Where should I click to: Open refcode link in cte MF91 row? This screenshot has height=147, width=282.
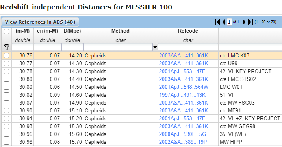coord(184,111)
